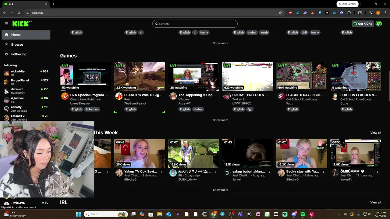Click Jahrein clip channel avatar
The width and height of the screenshot is (390, 219).
click(227, 173)
